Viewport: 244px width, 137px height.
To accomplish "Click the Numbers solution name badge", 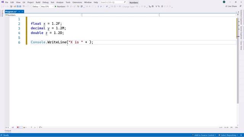I will click(x=134, y=3).
